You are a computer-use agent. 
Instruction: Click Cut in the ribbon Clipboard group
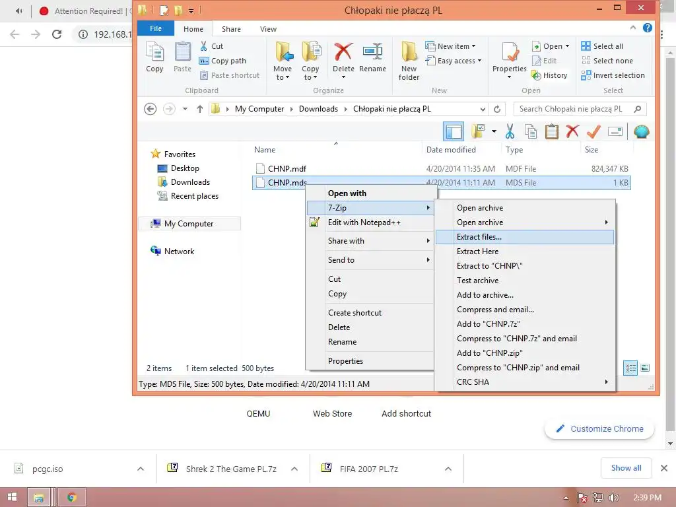click(212, 46)
